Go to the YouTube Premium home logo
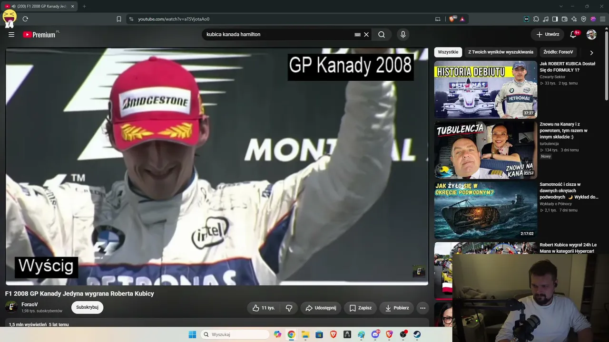Viewport: 609px width, 342px height. pos(39,34)
